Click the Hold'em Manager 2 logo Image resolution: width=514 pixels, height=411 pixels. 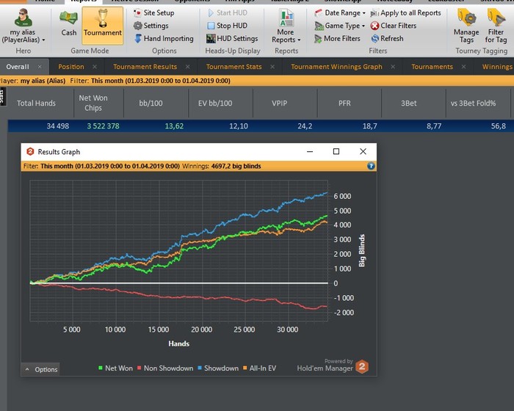click(362, 366)
